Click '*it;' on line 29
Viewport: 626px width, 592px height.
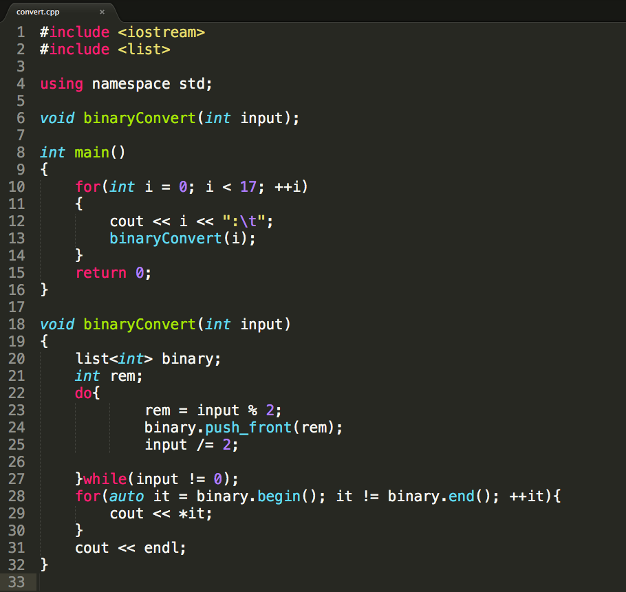click(x=195, y=514)
